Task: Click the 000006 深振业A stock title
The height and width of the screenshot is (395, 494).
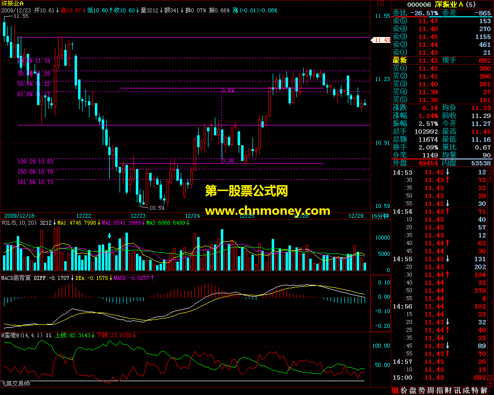Action: [442, 4]
